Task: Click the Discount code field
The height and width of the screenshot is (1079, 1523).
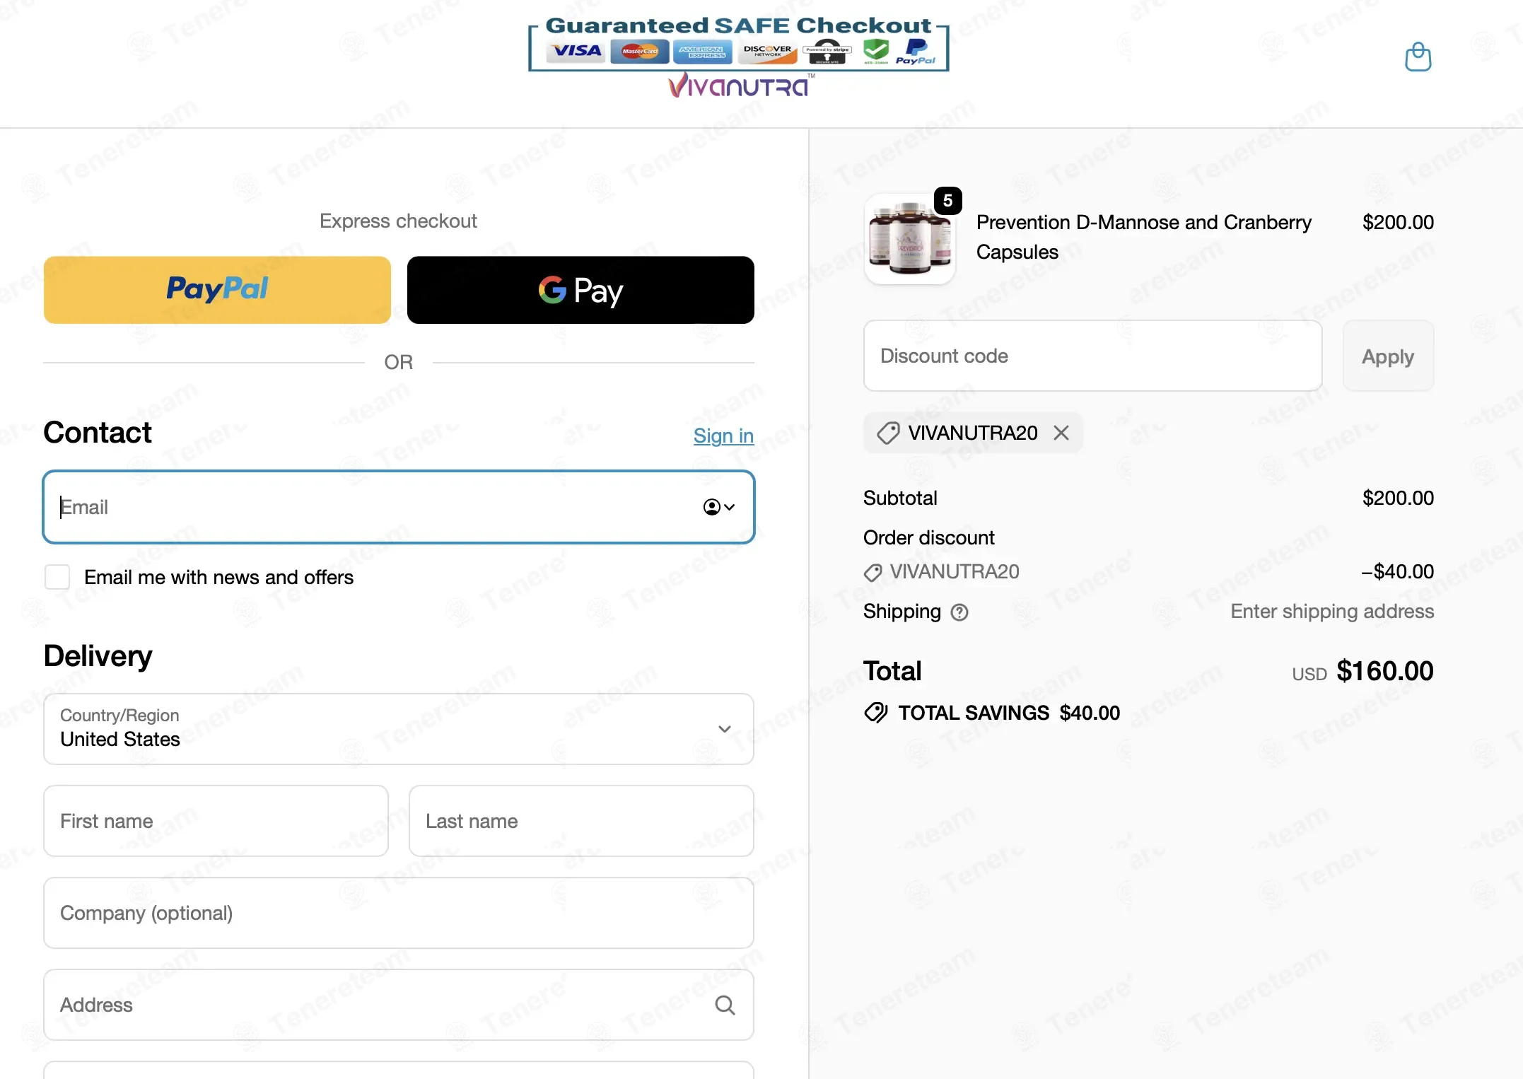Action: (x=1092, y=356)
